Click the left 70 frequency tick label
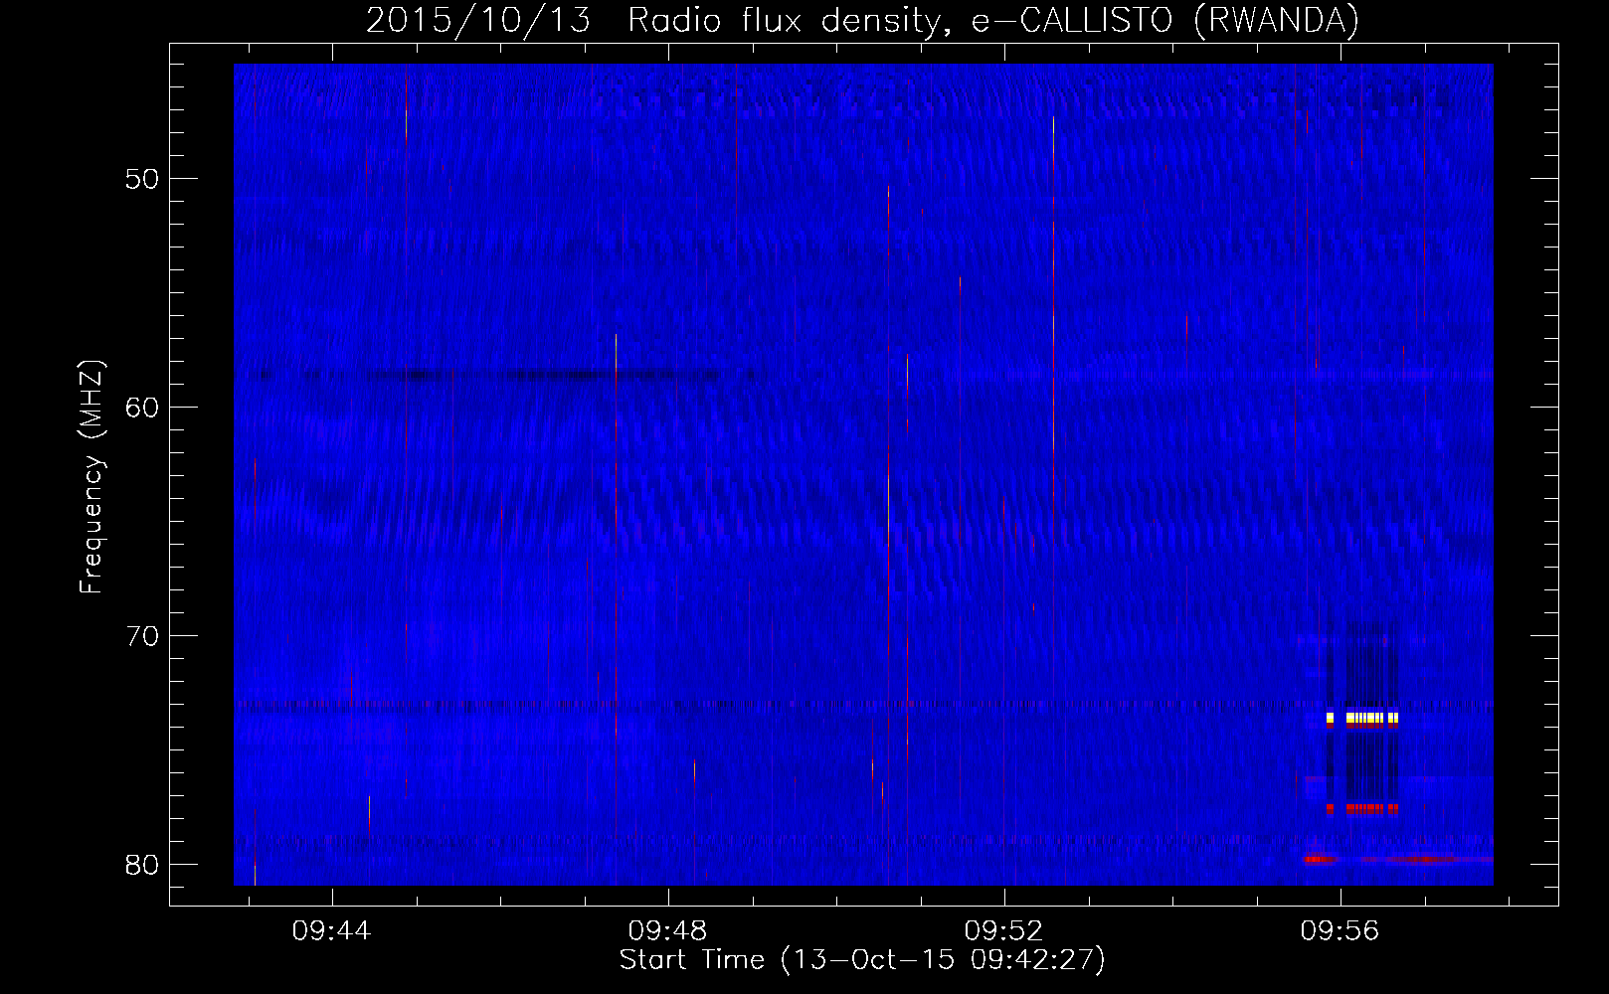The width and height of the screenshot is (1609, 994). click(141, 635)
